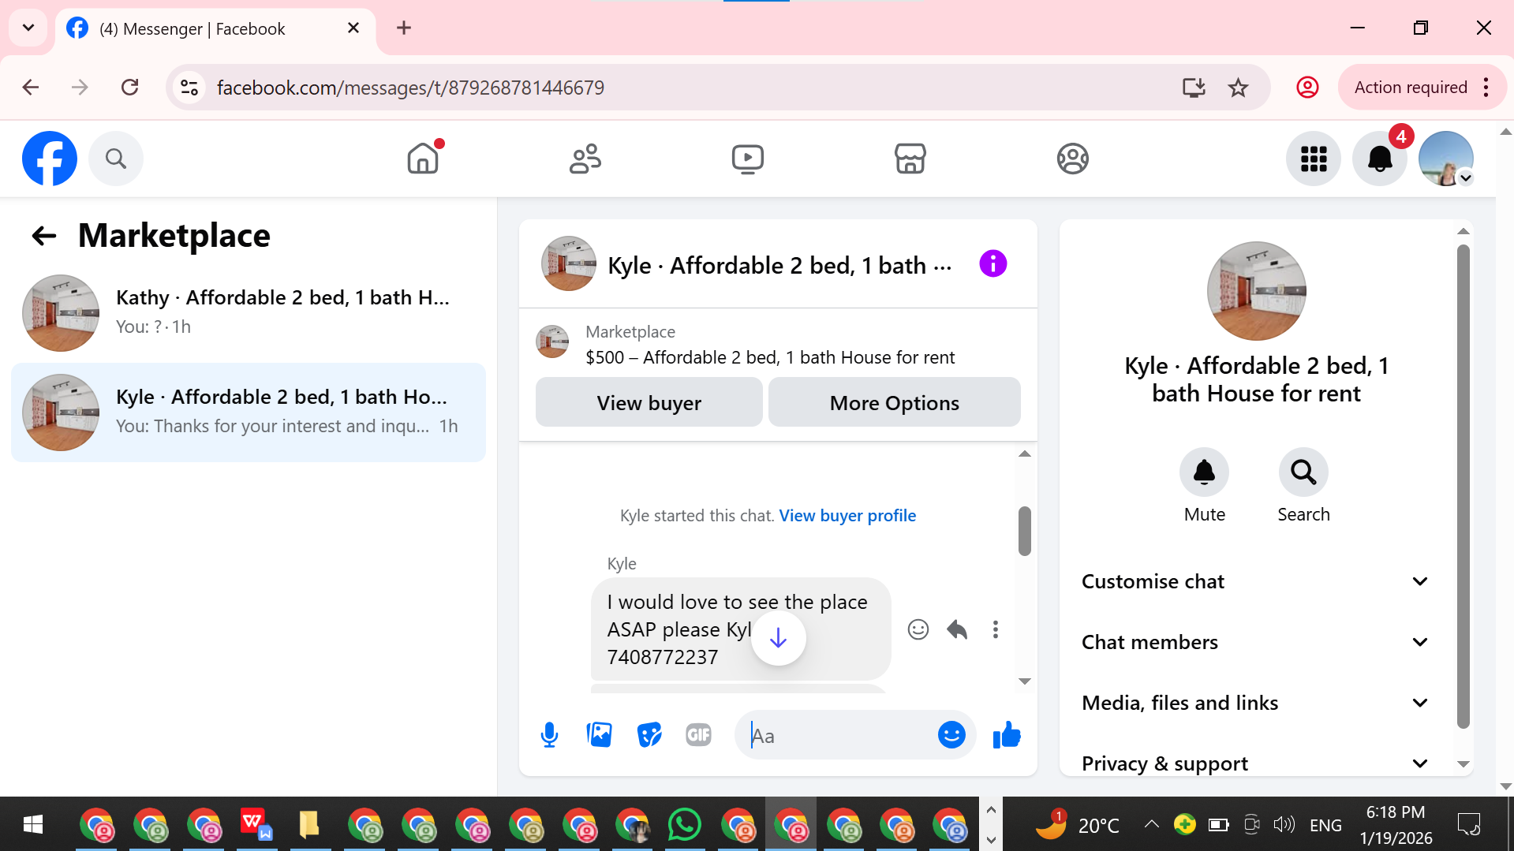Image resolution: width=1514 pixels, height=851 pixels.
Task: React to Kyle's message with emoji icon
Action: [x=918, y=629]
